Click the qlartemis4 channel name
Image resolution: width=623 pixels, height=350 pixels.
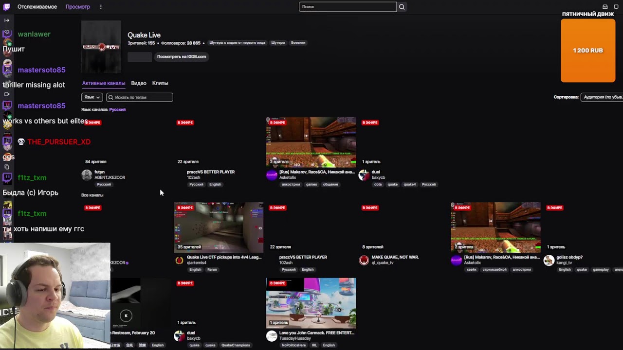tap(197, 263)
